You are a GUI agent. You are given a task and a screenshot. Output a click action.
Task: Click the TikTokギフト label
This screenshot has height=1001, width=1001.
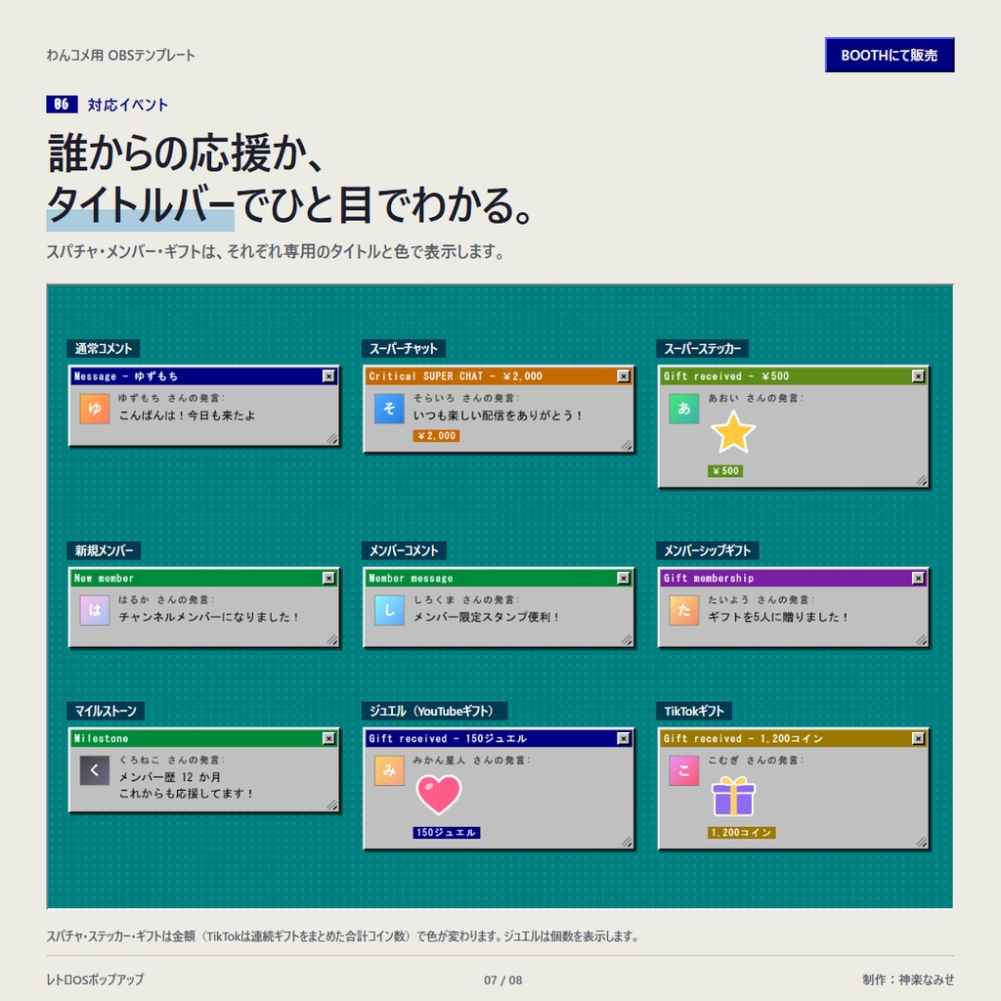694,711
